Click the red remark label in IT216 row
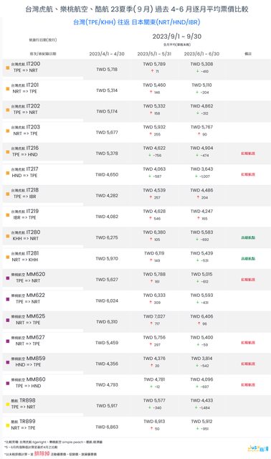The width and height of the screenshot is (271, 459). pyautogui.click(x=248, y=153)
